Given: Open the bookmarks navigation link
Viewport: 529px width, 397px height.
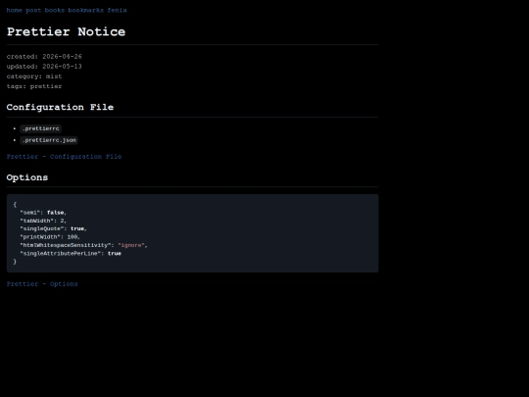Looking at the screenshot, I should pos(85,10).
